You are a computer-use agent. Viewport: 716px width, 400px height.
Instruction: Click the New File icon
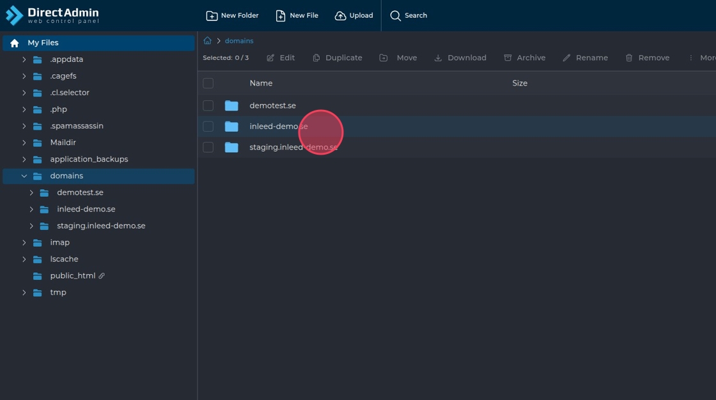281,15
